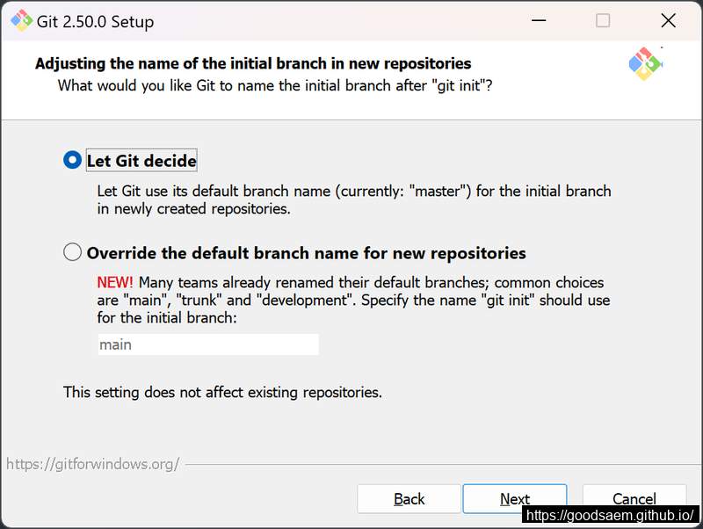Open the gitforwindows.org link
703x529 pixels.
coord(93,464)
